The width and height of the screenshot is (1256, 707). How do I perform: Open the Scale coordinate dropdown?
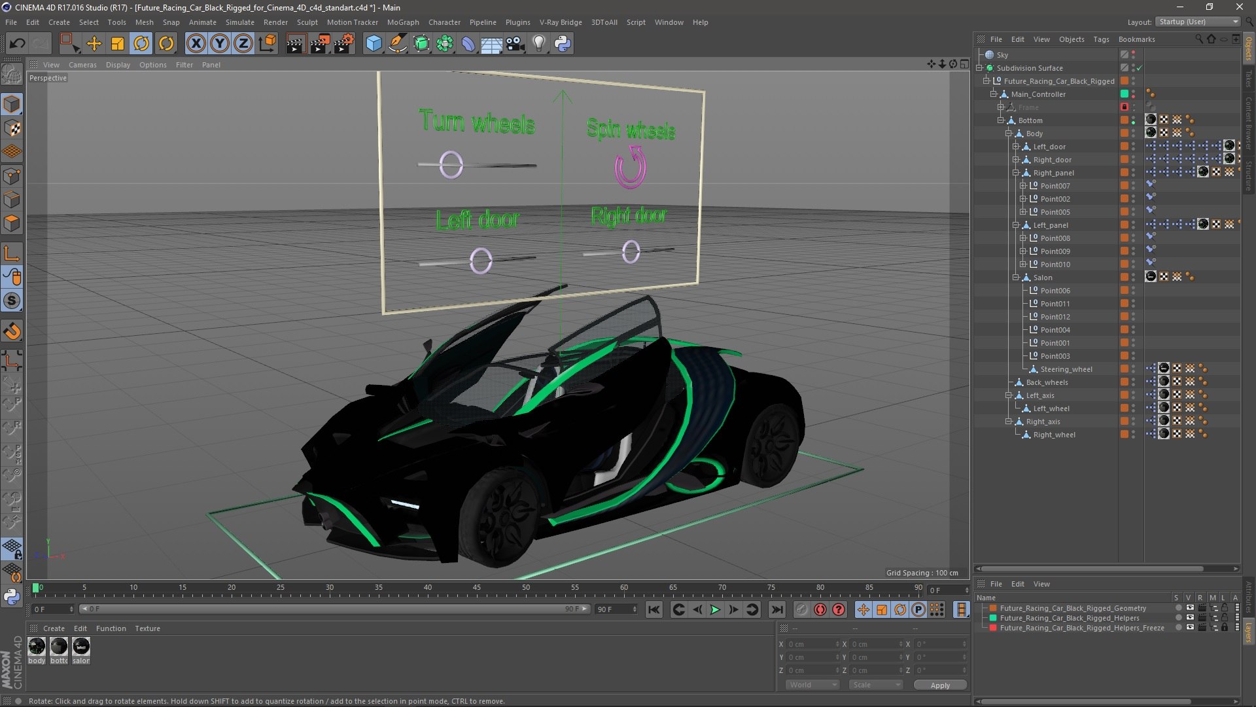876,685
